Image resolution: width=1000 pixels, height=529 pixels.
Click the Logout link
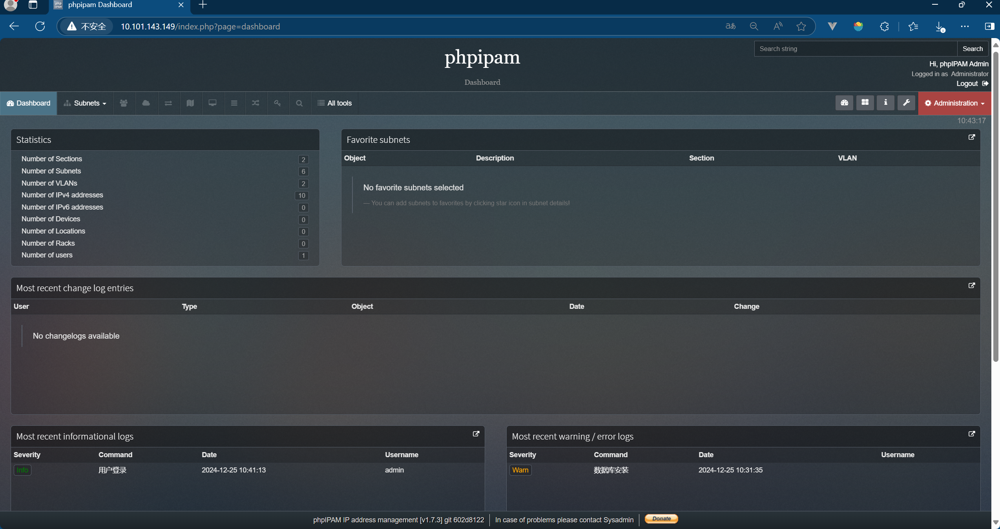tap(968, 84)
